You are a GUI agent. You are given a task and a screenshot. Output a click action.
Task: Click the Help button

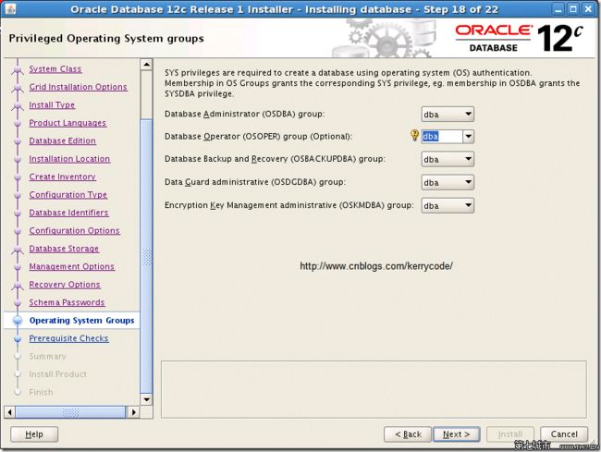click(x=34, y=434)
